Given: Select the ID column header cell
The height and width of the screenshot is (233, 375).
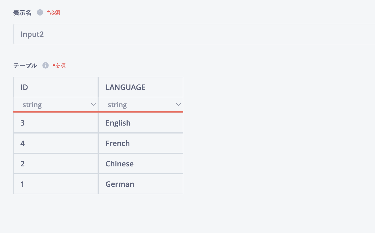Looking at the screenshot, I should coord(56,87).
